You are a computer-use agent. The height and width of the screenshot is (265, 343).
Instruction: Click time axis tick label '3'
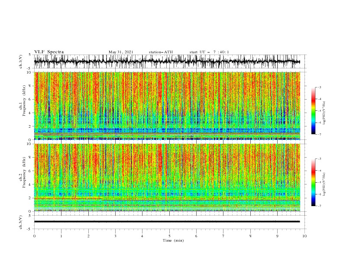(x=115, y=236)
